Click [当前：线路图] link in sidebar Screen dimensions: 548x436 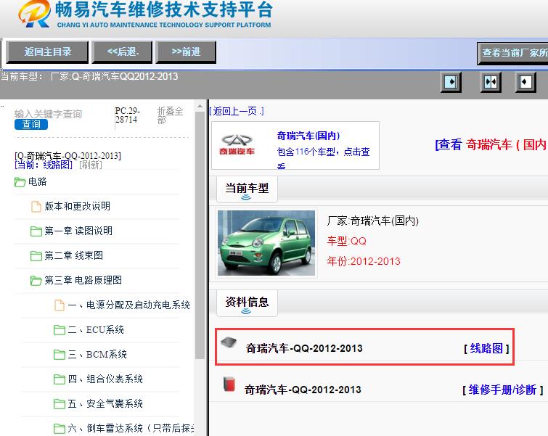tap(44, 165)
